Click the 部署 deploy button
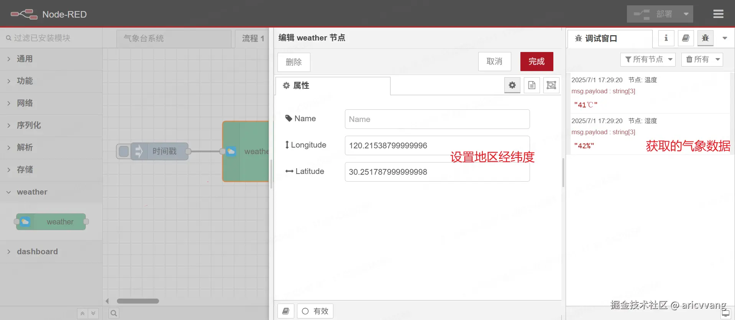Image resolution: width=735 pixels, height=320 pixels. [x=653, y=14]
